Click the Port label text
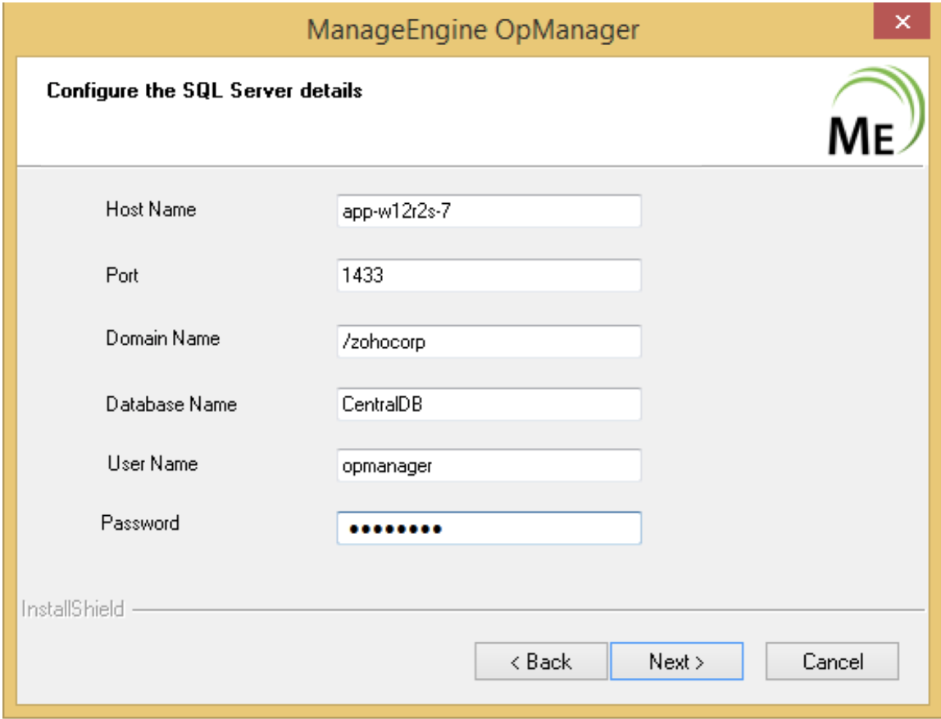 tap(122, 275)
